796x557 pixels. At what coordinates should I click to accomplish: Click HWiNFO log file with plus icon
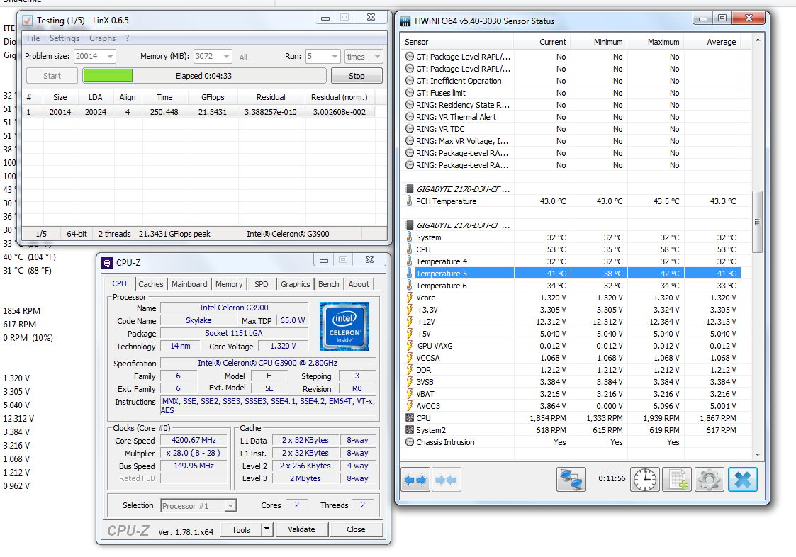pos(677,479)
